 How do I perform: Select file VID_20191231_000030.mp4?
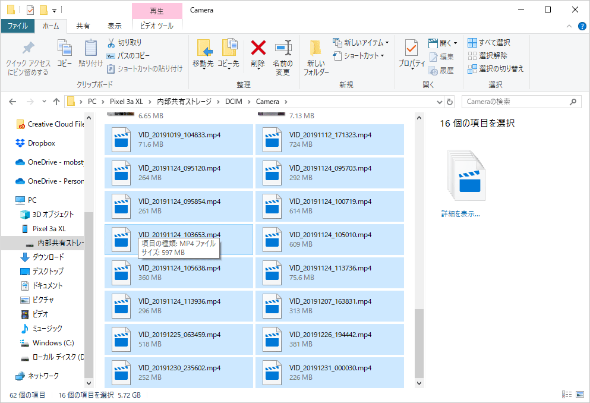pos(330,373)
